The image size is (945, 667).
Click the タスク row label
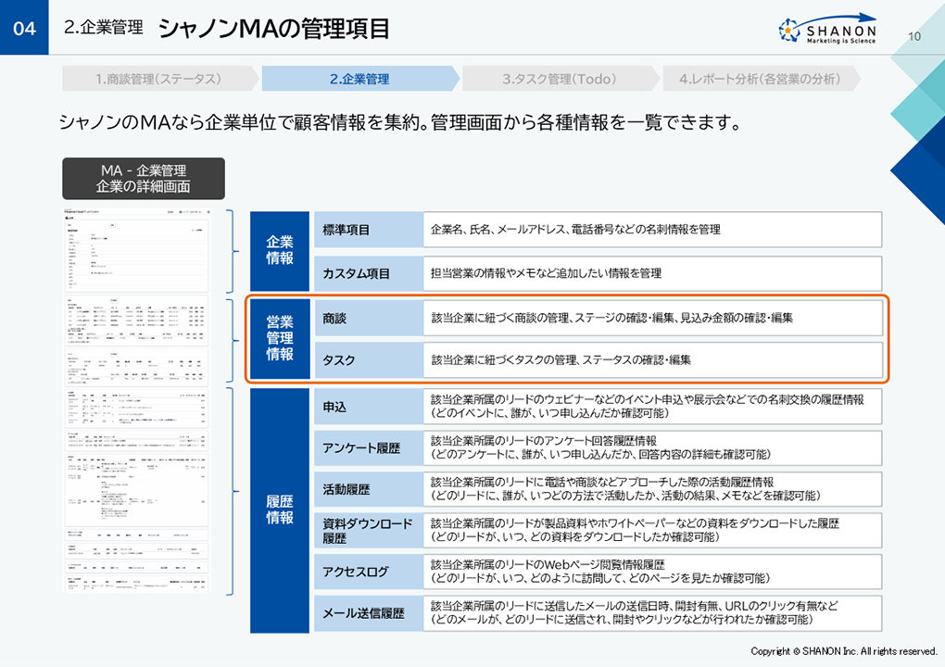[x=368, y=360]
